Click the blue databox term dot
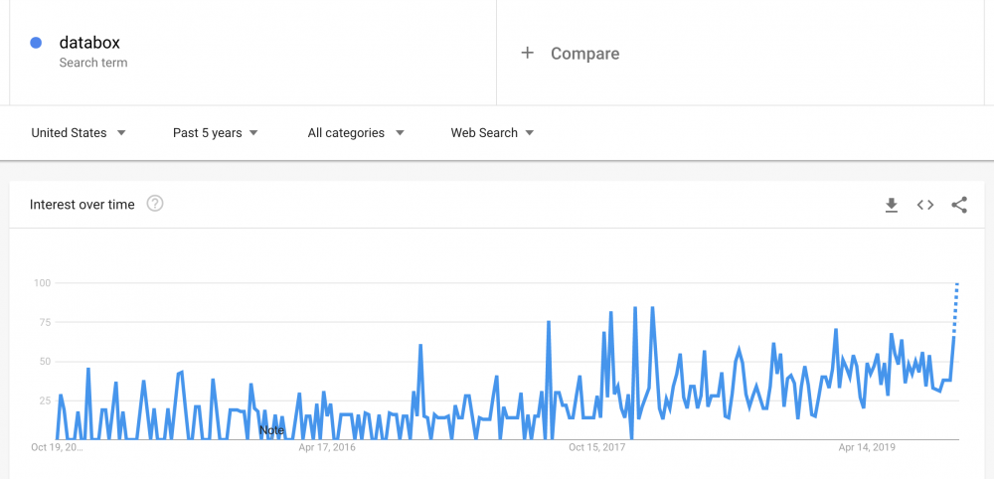The height and width of the screenshot is (479, 994). coord(37,43)
